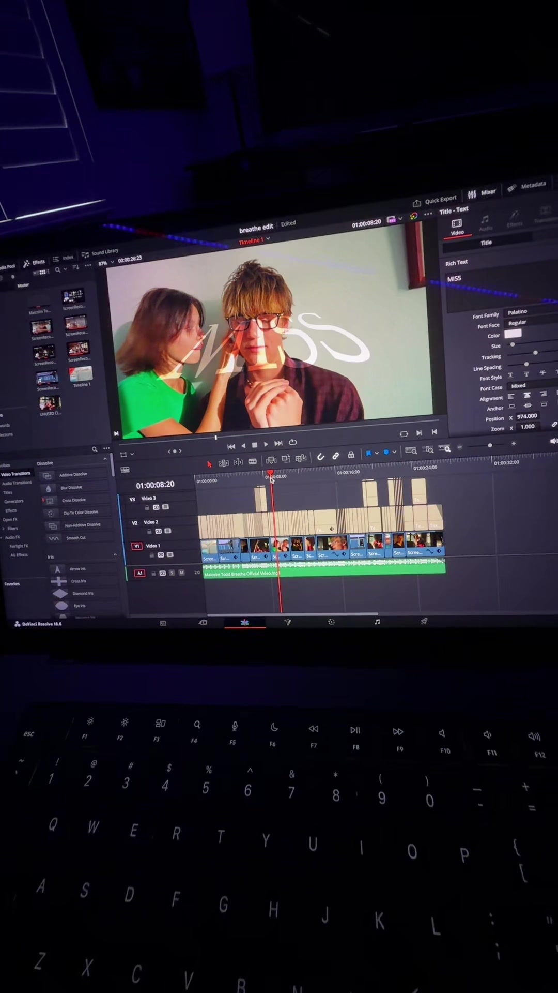Open Font Family Palatino dropdown
This screenshot has width=558, height=993.
[530, 311]
